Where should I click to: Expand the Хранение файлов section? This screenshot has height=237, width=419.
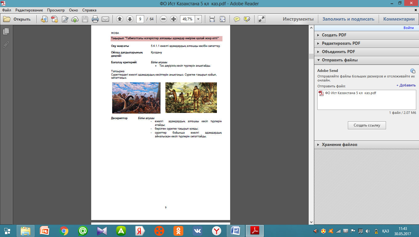click(339, 144)
